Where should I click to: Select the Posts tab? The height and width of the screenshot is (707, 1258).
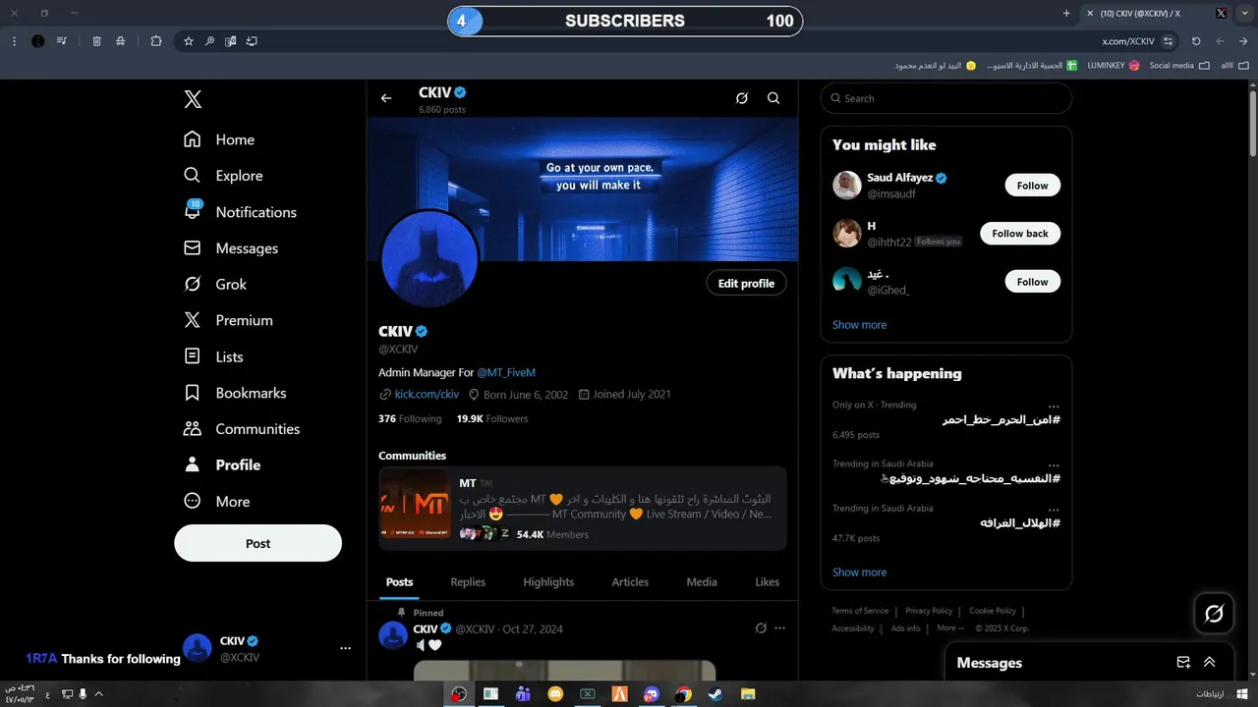click(x=399, y=581)
